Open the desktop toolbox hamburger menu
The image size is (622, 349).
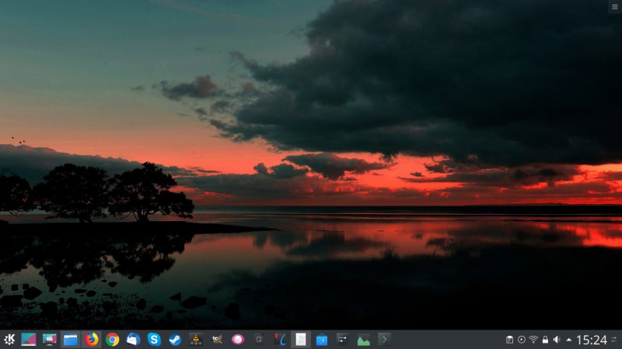[x=614, y=6]
